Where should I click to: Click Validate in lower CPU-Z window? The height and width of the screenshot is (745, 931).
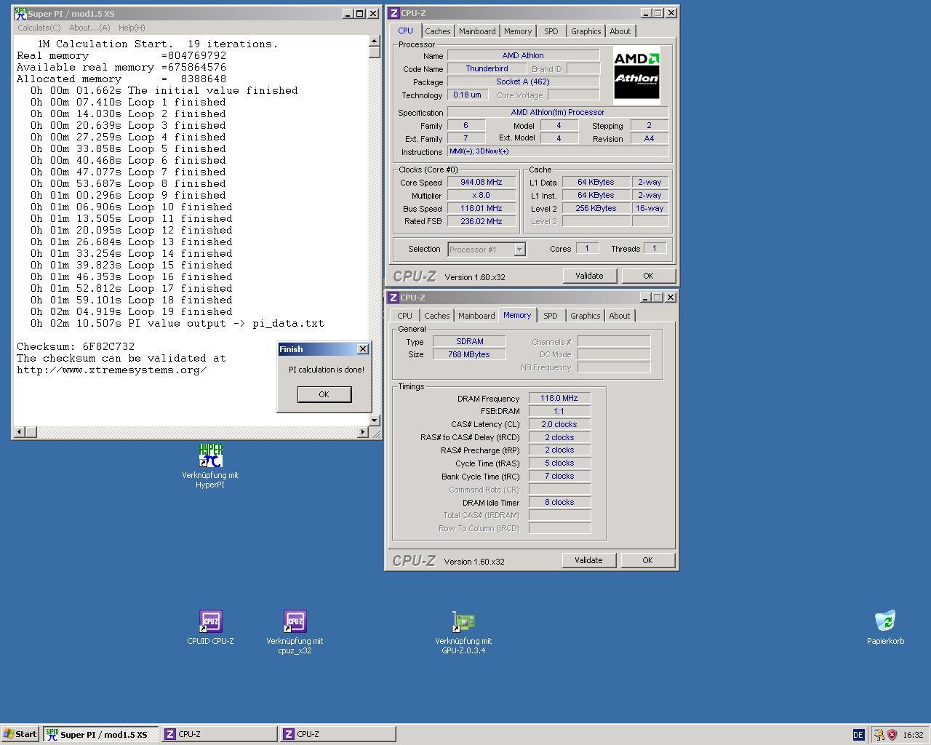click(588, 560)
